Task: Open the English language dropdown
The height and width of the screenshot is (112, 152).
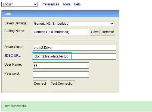Action: click(x=20, y=4)
